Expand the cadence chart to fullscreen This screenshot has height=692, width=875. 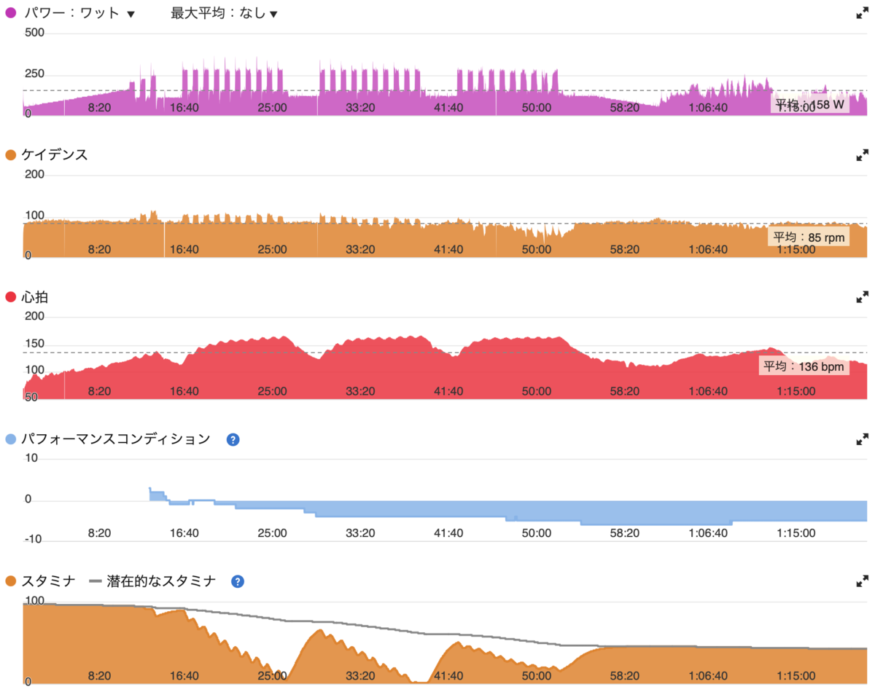862,155
